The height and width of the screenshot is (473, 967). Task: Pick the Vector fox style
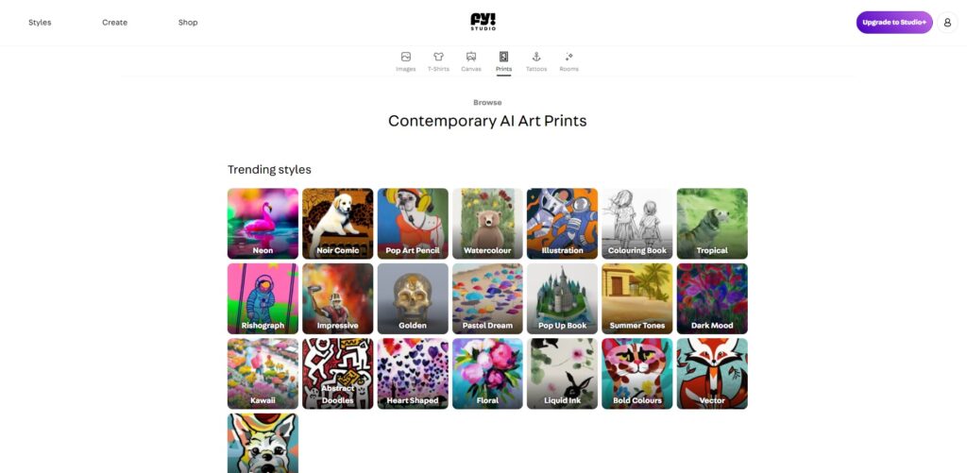712,374
